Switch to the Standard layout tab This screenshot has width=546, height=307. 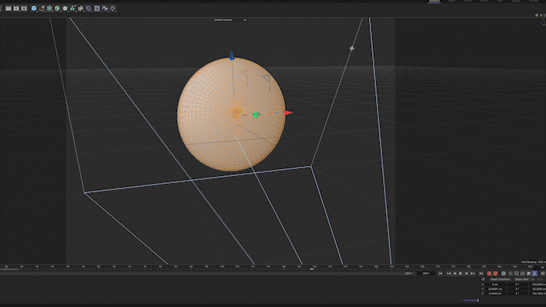(434, 1)
